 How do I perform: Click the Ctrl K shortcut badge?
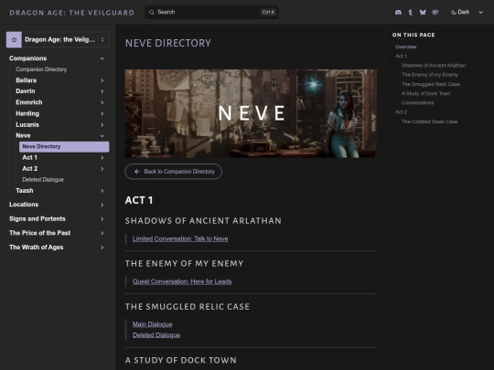pyautogui.click(x=268, y=12)
